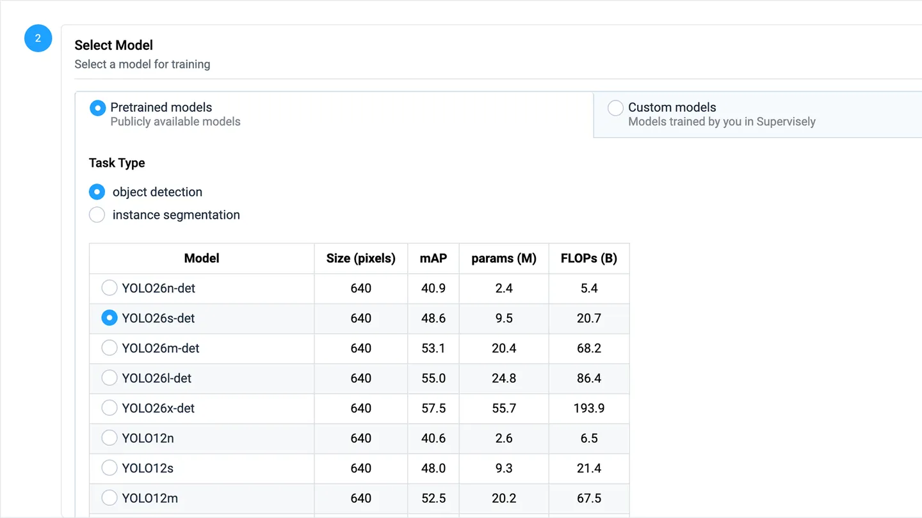The height and width of the screenshot is (518, 922).
Task: Pick the YOLO26l-det model
Action: (109, 379)
